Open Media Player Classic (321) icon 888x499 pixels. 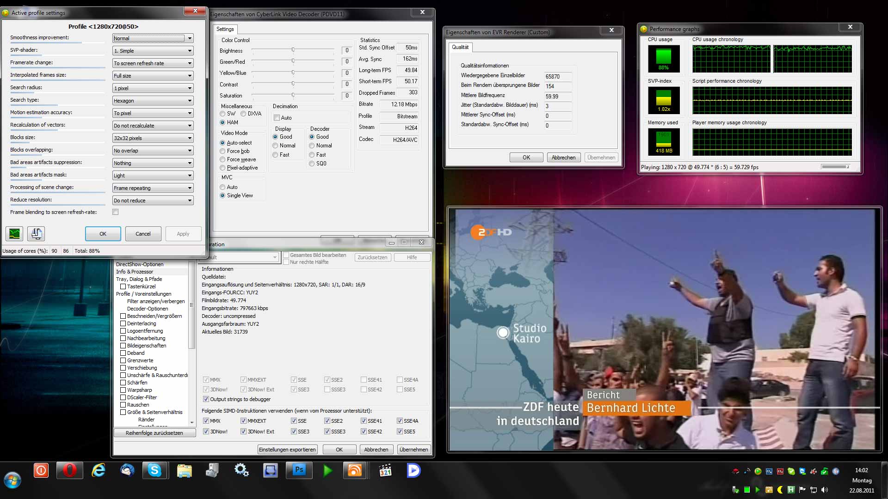pos(385,470)
